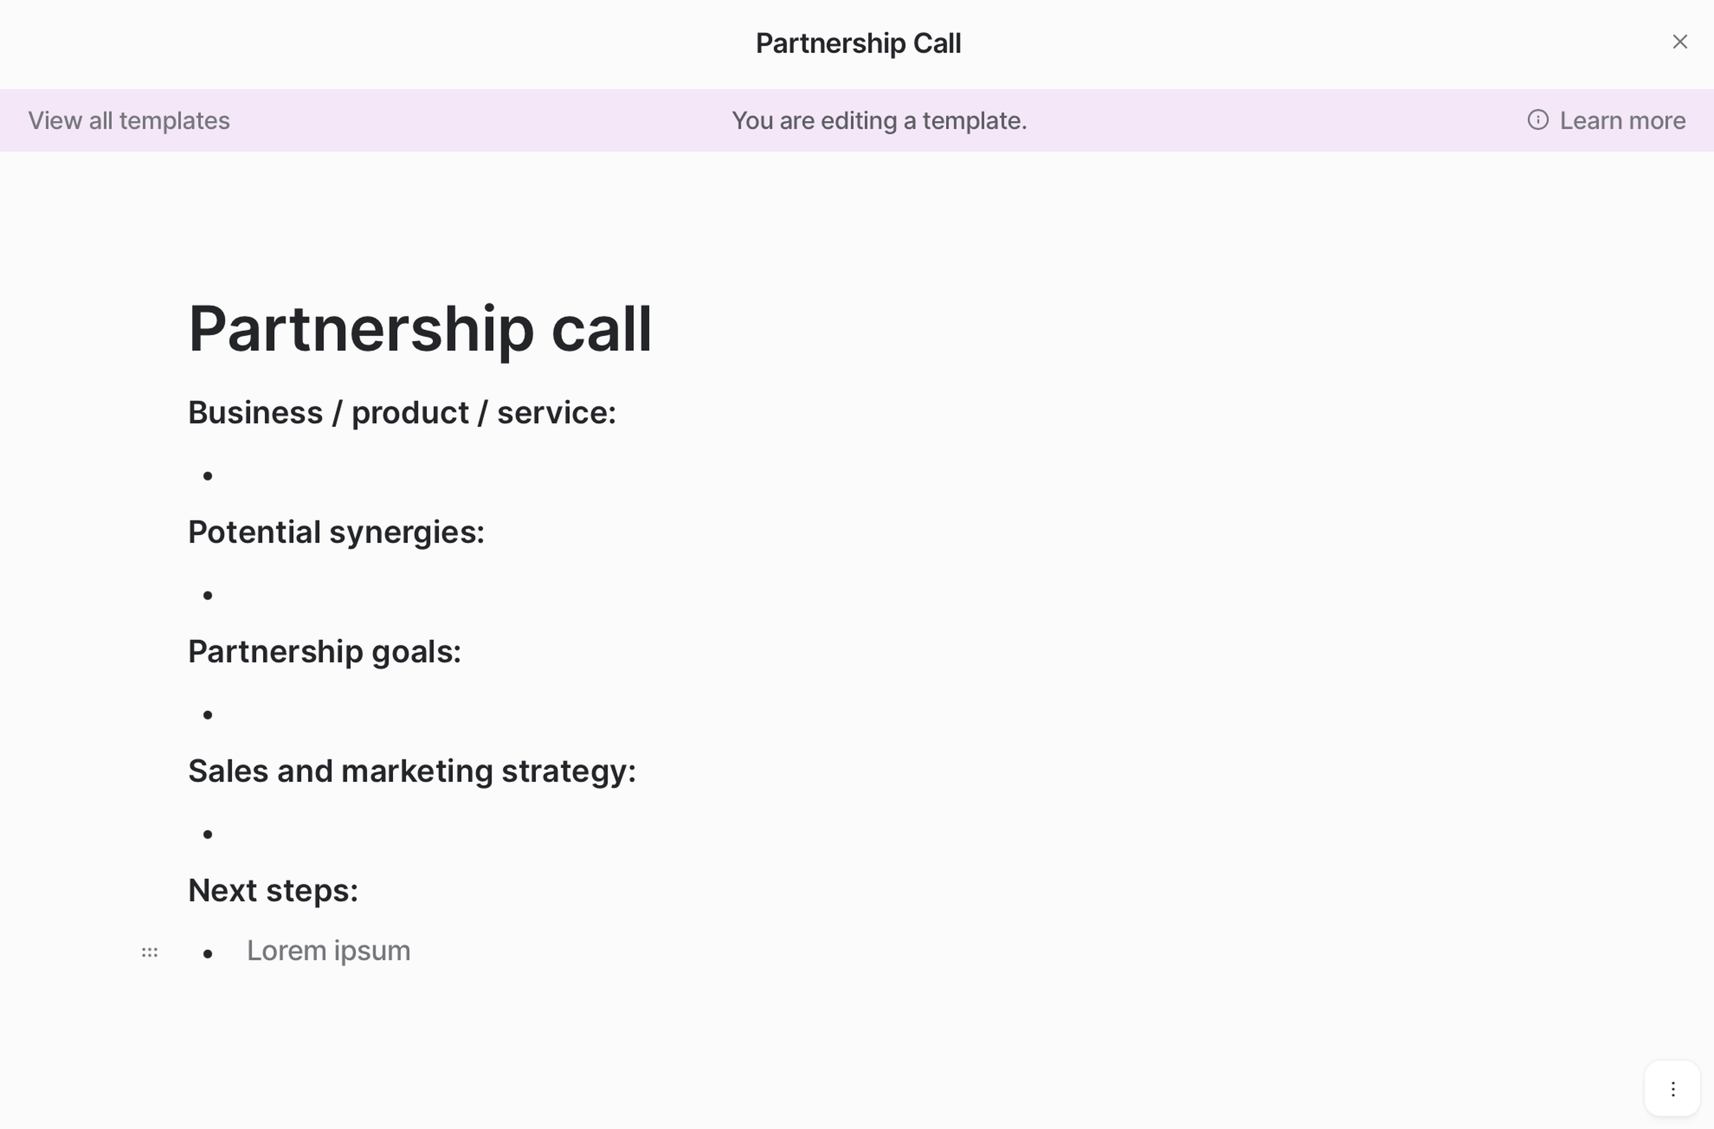
Task: Place cursor in Next steps heading
Action: coord(273,891)
